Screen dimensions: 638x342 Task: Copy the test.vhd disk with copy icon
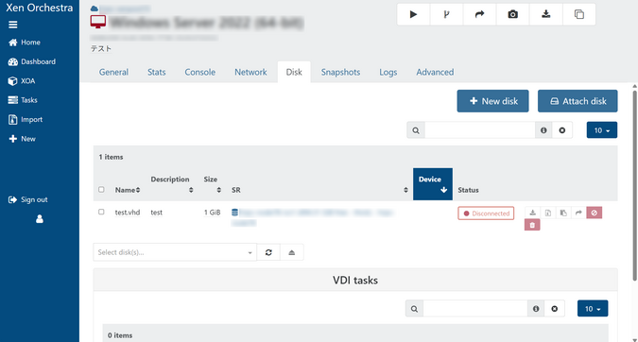tap(563, 213)
